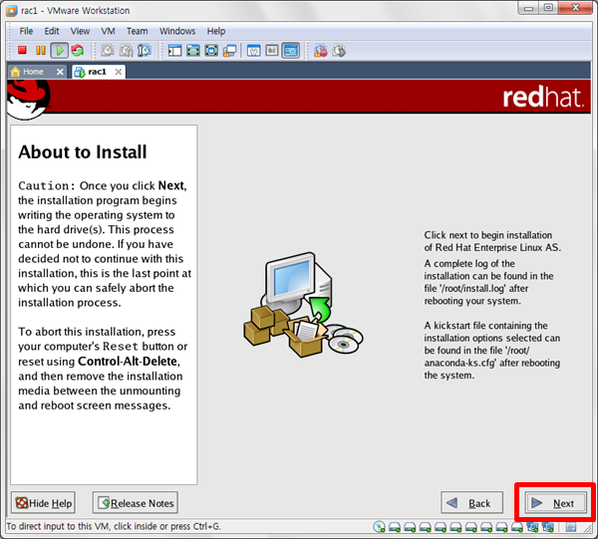598x539 pixels.
Task: Click the 'Control-Alt-Delete' bold text
Action: (x=128, y=361)
